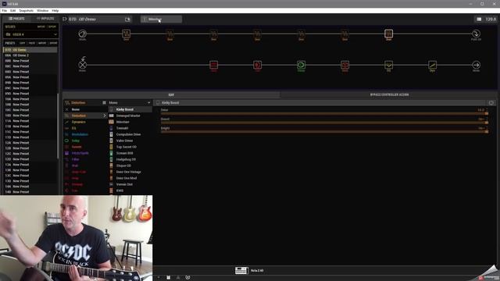Select preset 08A OD Demo 2
The image size is (500, 281).
click(30, 55)
